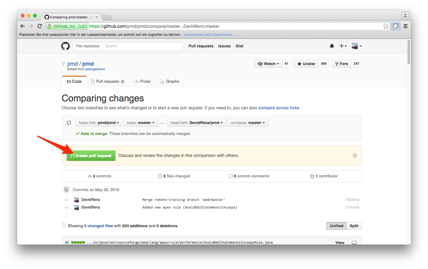428x269 pixels.
Task: Select the repository Pull requests tab
Action: point(108,82)
